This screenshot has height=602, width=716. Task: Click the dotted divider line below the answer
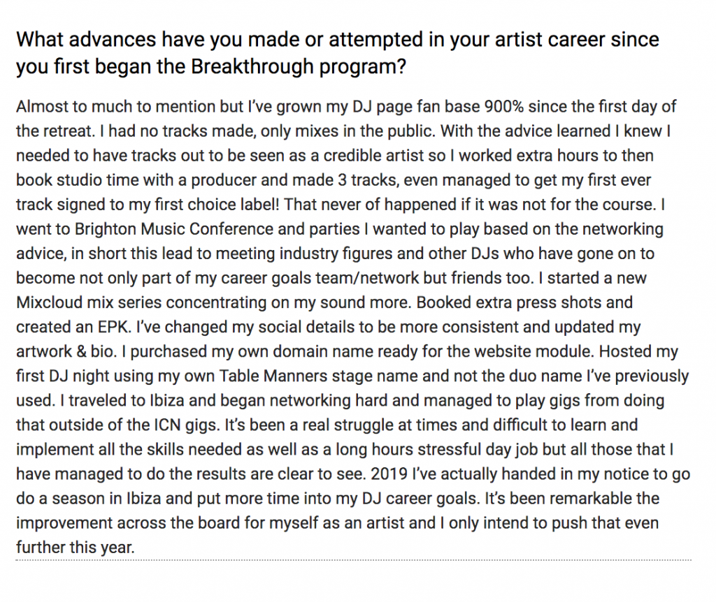click(353, 559)
